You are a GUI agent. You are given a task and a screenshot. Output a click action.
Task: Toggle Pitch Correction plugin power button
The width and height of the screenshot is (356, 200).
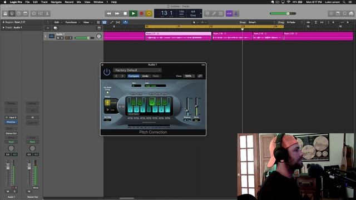click(x=107, y=72)
